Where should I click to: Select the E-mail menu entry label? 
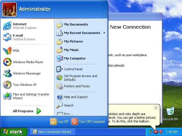[x=18, y=35]
